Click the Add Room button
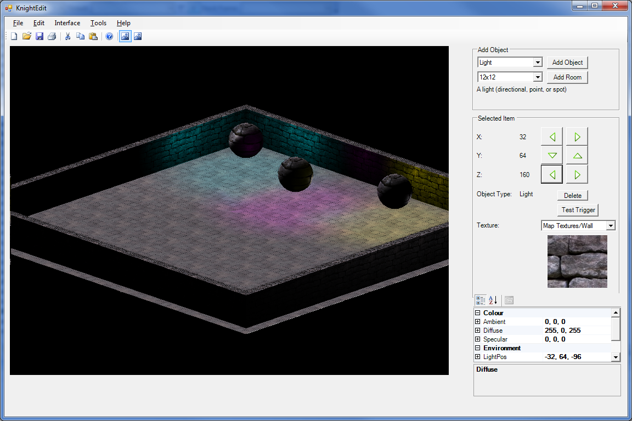 567,77
